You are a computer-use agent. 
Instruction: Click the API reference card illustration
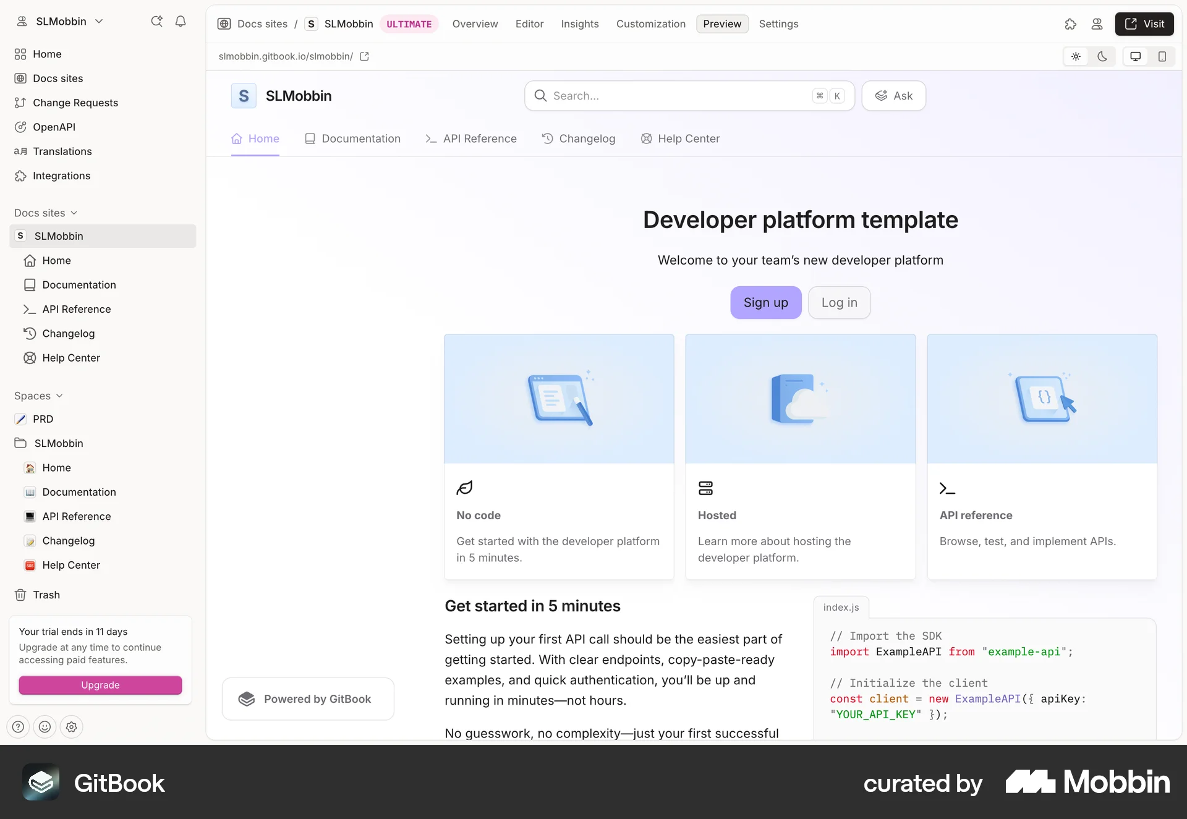pos(1042,399)
